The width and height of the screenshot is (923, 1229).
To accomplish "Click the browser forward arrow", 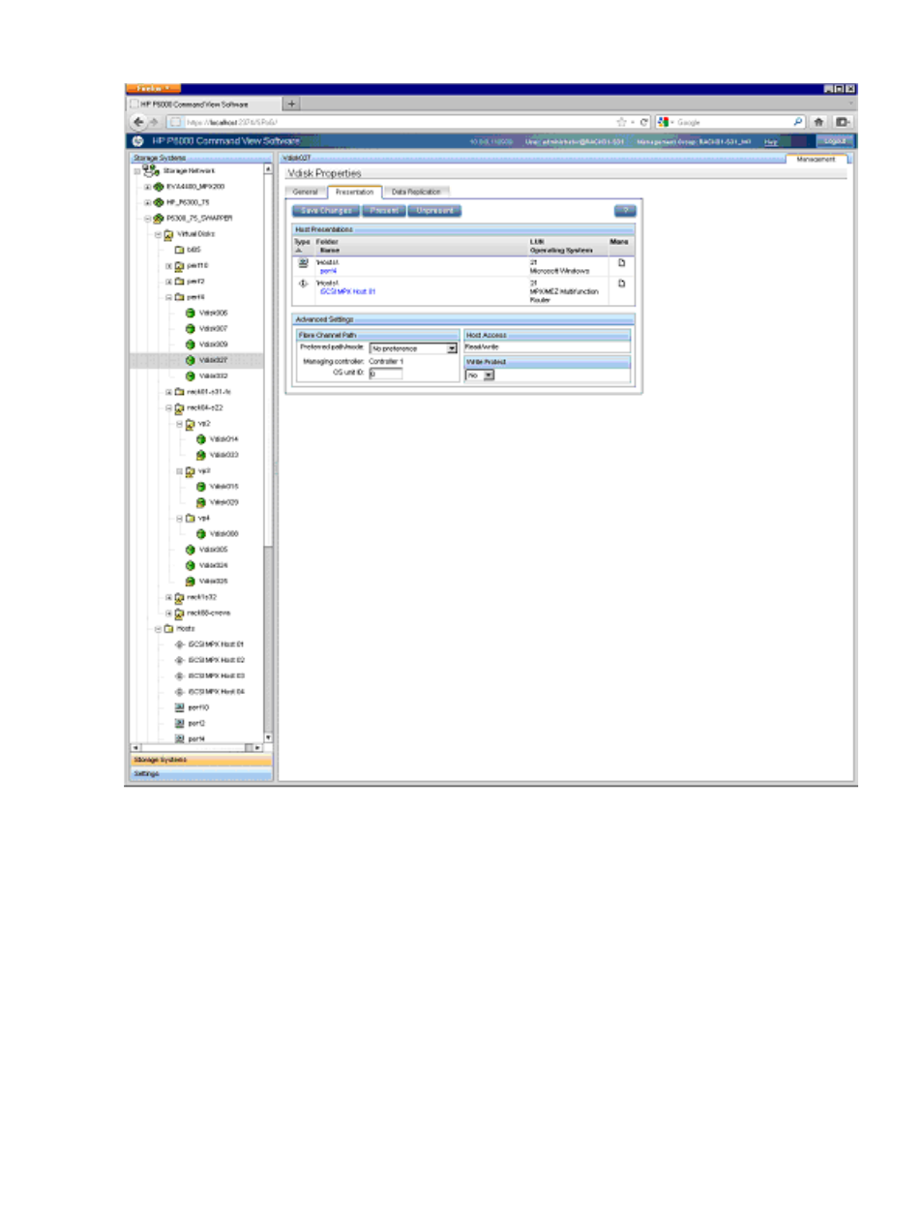I will tap(153, 122).
